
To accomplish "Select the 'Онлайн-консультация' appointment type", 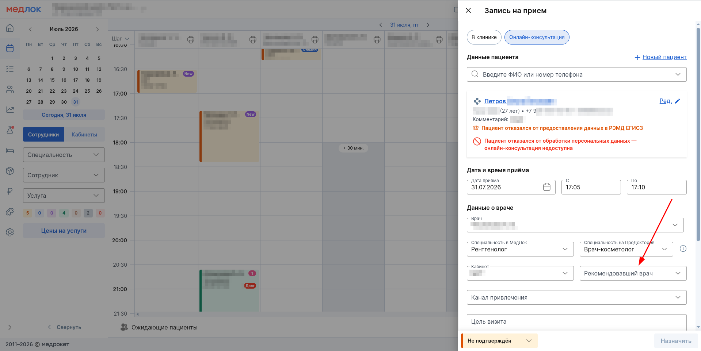I will click(537, 37).
